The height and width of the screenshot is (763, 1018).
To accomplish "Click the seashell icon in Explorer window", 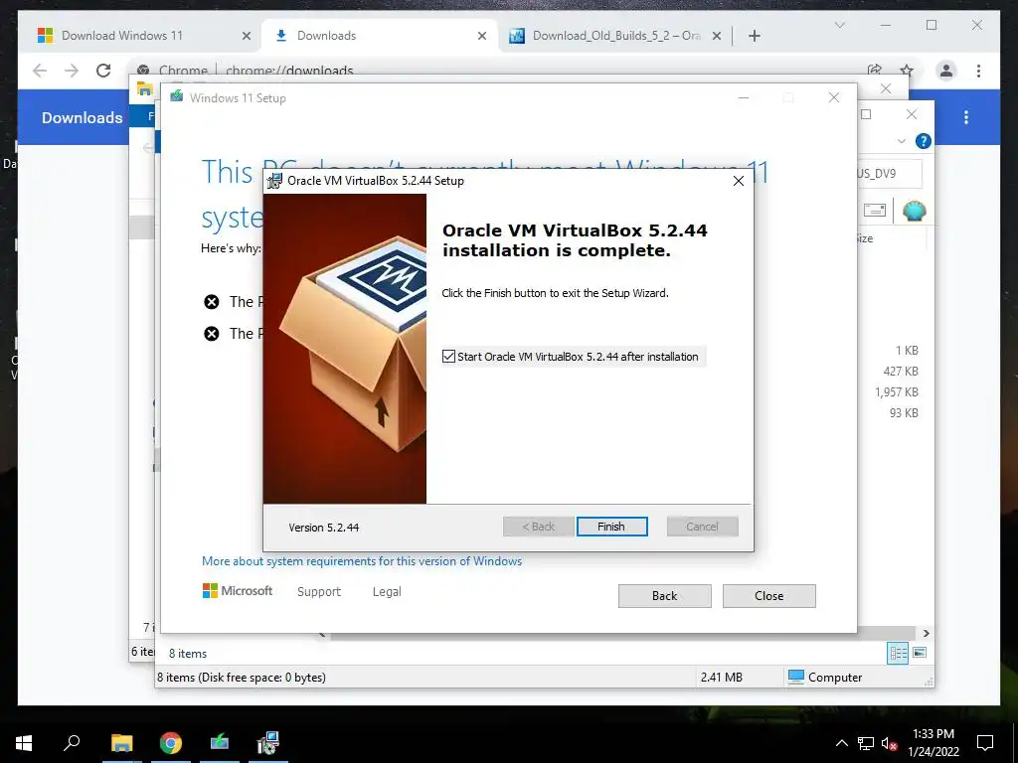I will (915, 211).
